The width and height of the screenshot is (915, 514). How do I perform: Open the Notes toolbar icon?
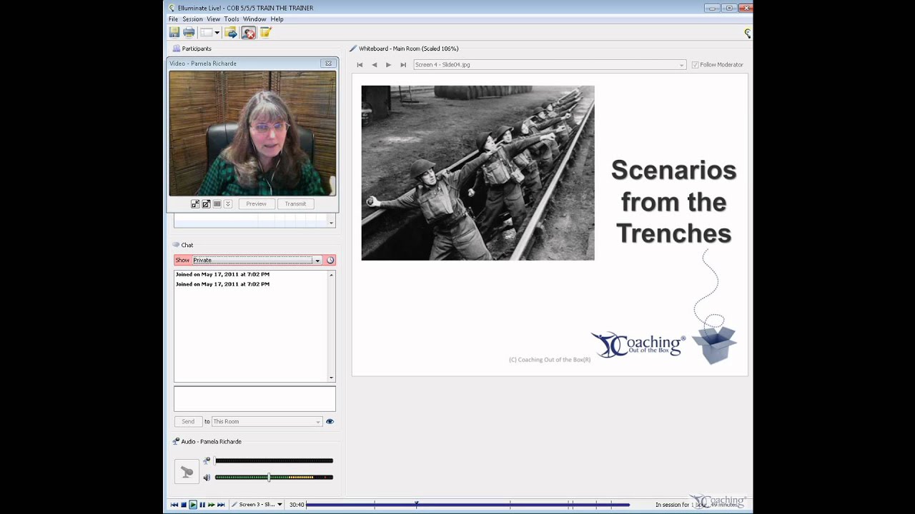(266, 32)
